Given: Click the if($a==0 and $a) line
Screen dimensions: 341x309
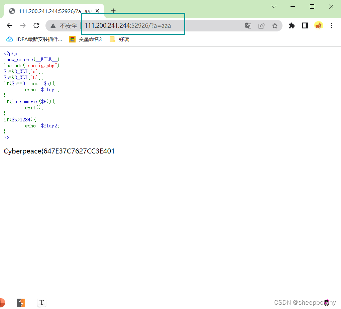Looking at the screenshot, I should 29,84.
